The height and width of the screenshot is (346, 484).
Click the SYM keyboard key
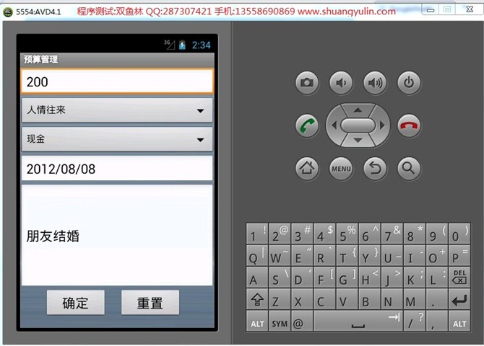pyautogui.click(x=280, y=321)
